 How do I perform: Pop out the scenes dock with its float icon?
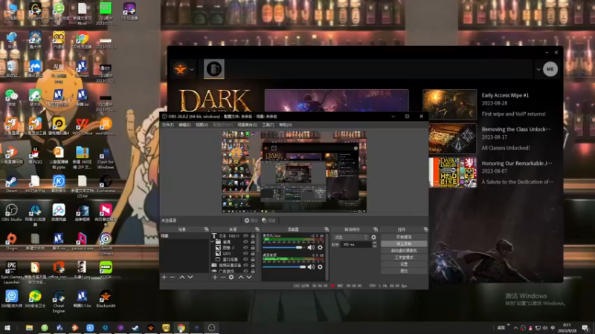click(206, 229)
